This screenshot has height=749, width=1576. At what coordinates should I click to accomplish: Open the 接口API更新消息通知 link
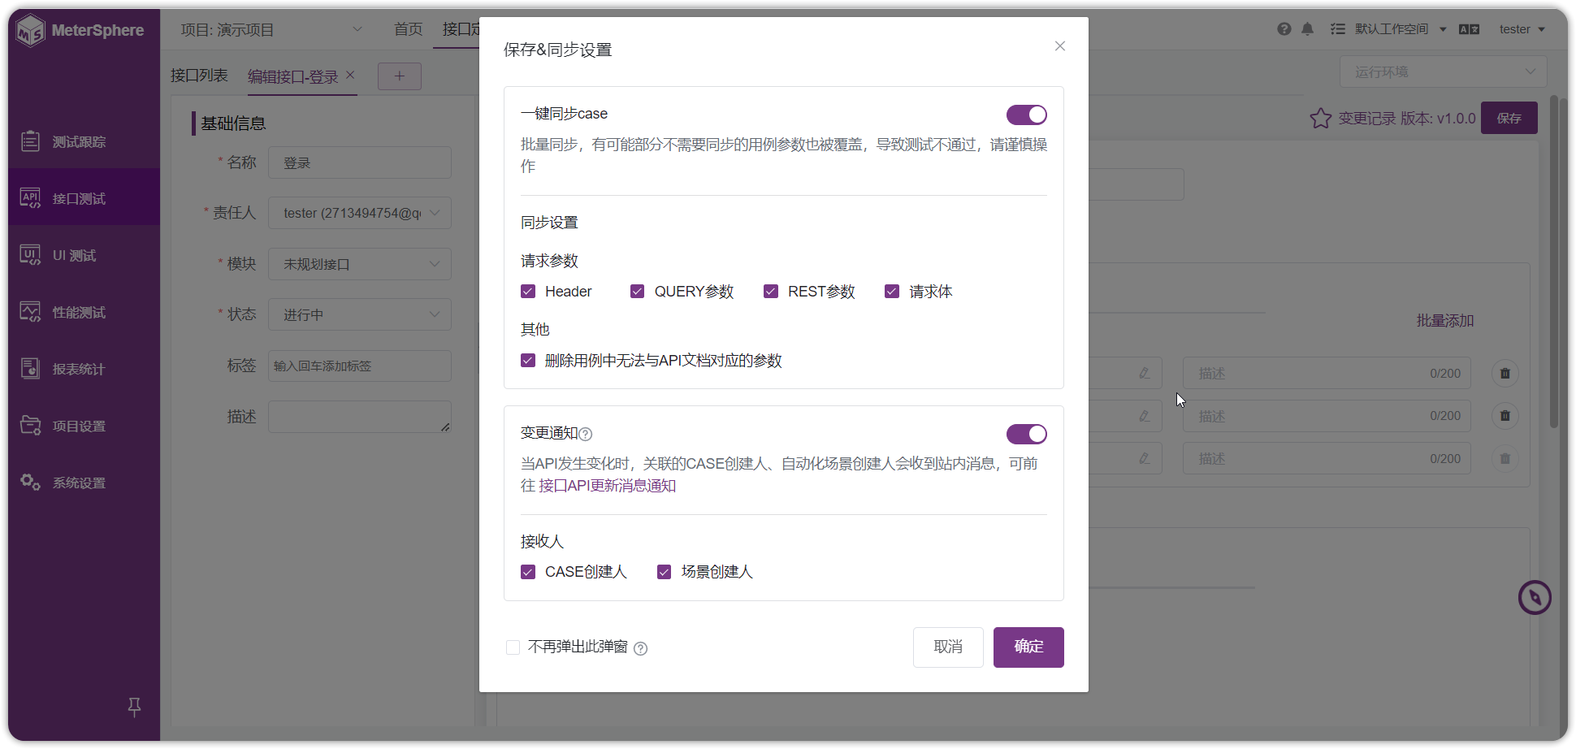(x=608, y=486)
